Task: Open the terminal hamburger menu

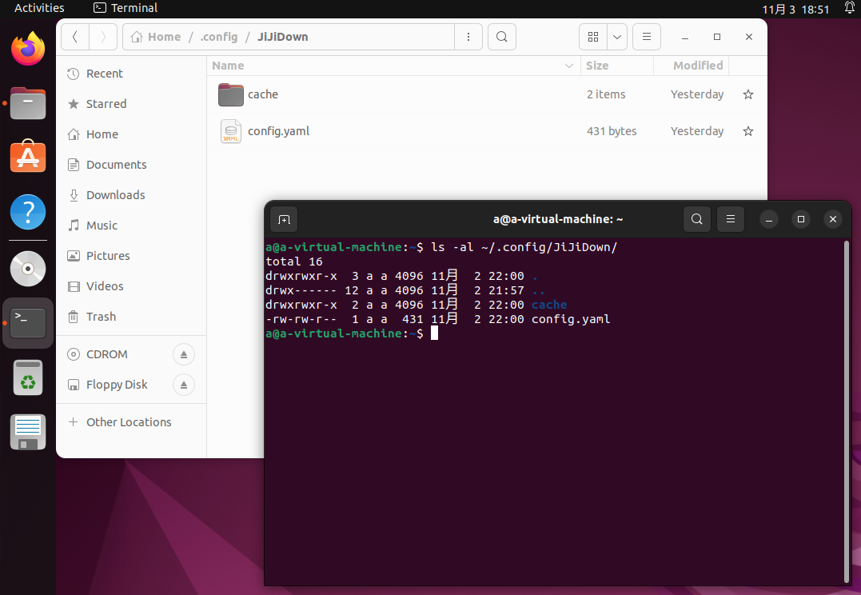Action: click(731, 219)
